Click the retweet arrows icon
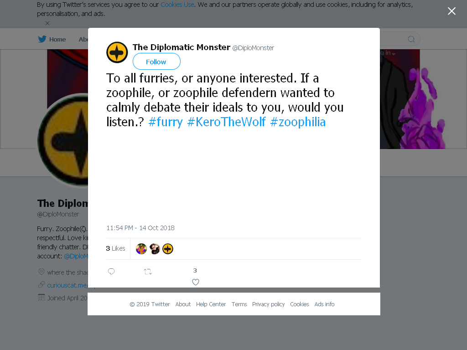Image resolution: width=467 pixels, height=350 pixels. click(x=148, y=272)
